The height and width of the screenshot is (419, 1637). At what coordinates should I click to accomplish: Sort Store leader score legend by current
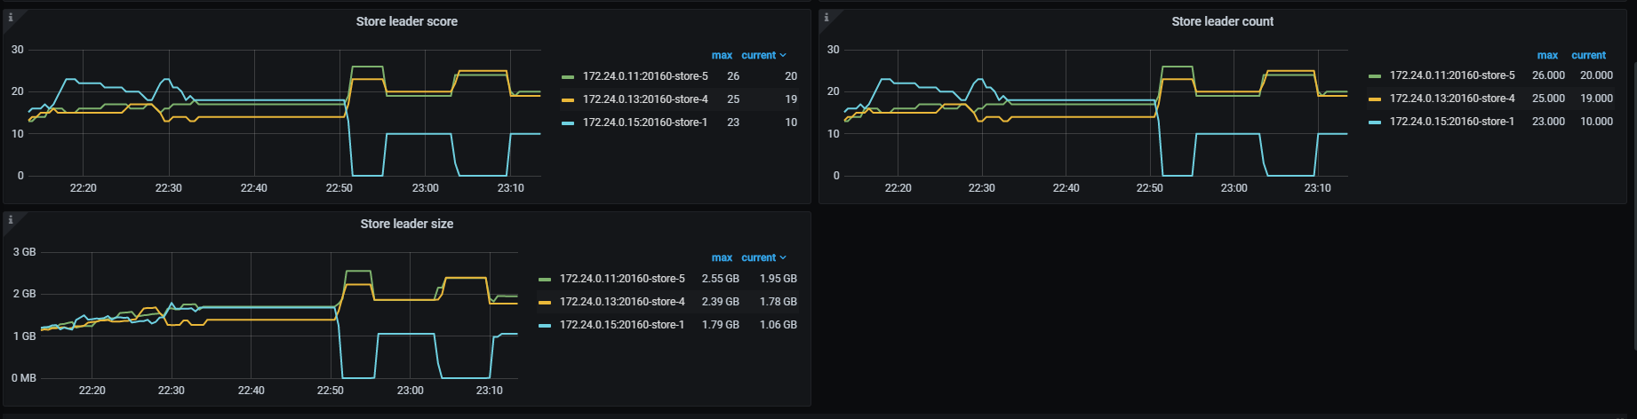pos(763,55)
